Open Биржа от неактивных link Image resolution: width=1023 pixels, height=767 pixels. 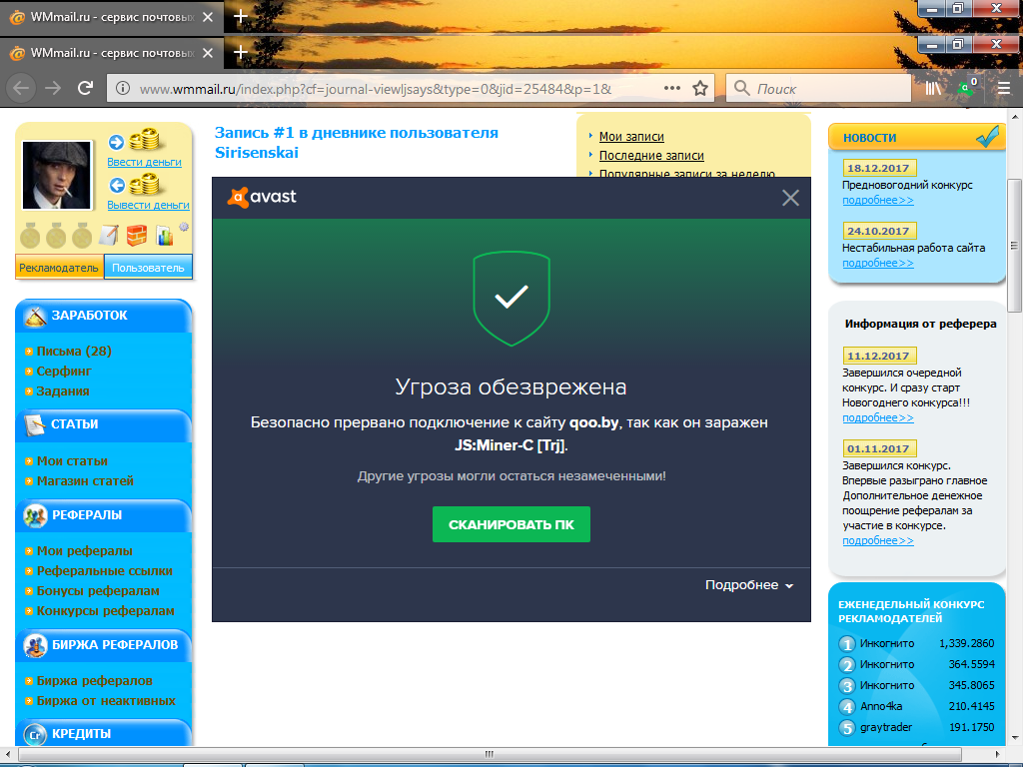[x=106, y=701]
